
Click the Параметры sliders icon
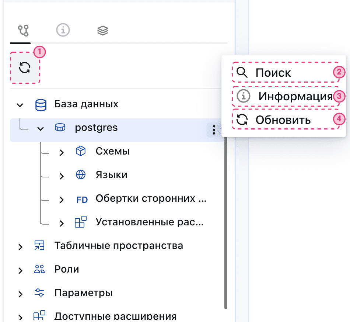pos(39,293)
